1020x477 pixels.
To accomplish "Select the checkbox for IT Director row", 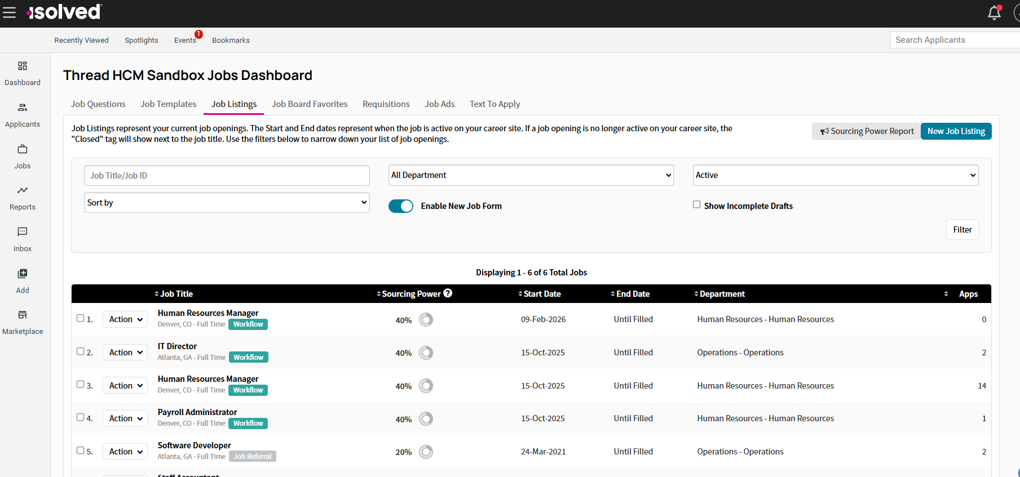I will [x=81, y=351].
